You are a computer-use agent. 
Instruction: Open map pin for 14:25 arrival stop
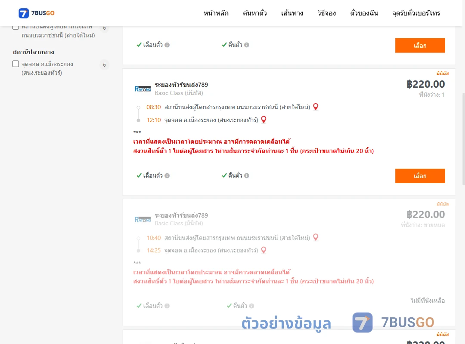pyautogui.click(x=263, y=250)
